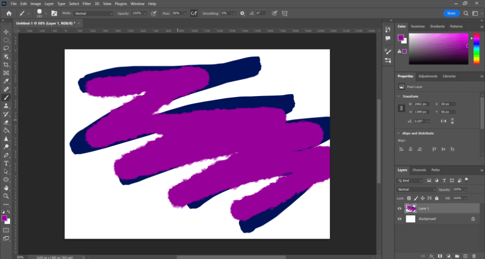
Task: Switch to the Adjustments tab
Action: pyautogui.click(x=428, y=76)
